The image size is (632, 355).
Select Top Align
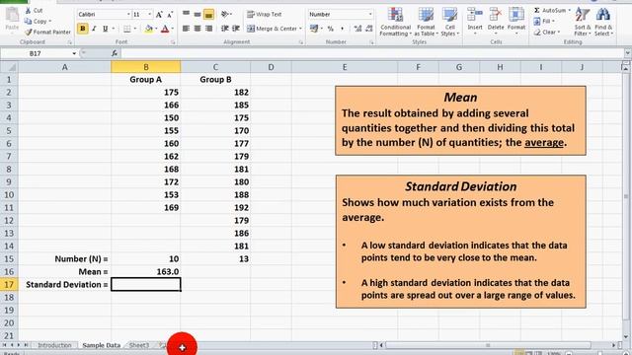(186, 15)
